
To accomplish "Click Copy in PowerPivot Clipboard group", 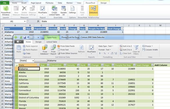I will [26, 53].
